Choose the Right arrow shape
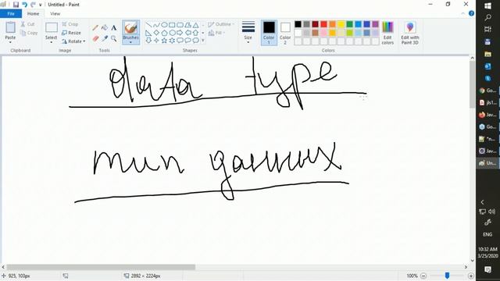 pos(180,33)
